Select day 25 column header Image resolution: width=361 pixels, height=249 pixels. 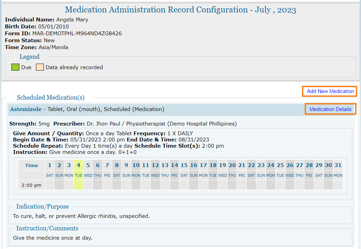tap(280, 165)
